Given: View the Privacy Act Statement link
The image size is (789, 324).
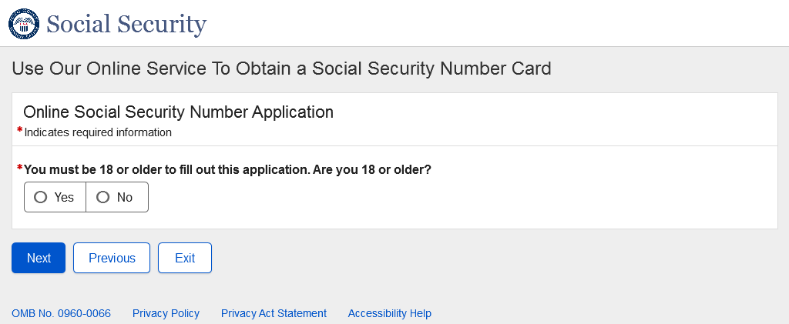Looking at the screenshot, I should 274,313.
